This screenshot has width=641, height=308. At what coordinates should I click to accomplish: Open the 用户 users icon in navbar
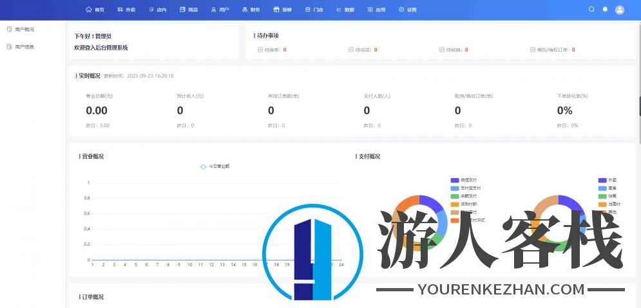[213, 10]
